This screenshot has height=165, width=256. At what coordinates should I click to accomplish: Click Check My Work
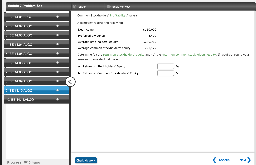pyautogui.click(x=86, y=160)
